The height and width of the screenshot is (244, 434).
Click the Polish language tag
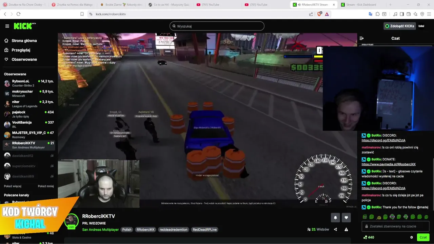click(127, 229)
